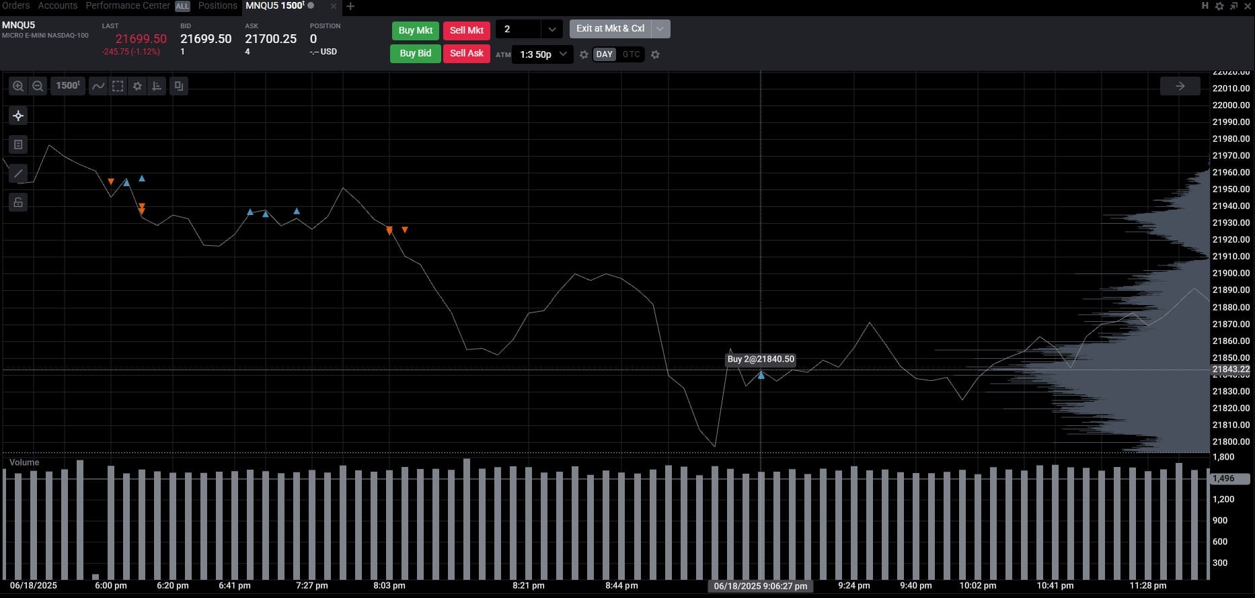Viewport: 1255px width, 598px height.
Task: Click the 22000.00 price axis label
Action: tap(1231, 105)
